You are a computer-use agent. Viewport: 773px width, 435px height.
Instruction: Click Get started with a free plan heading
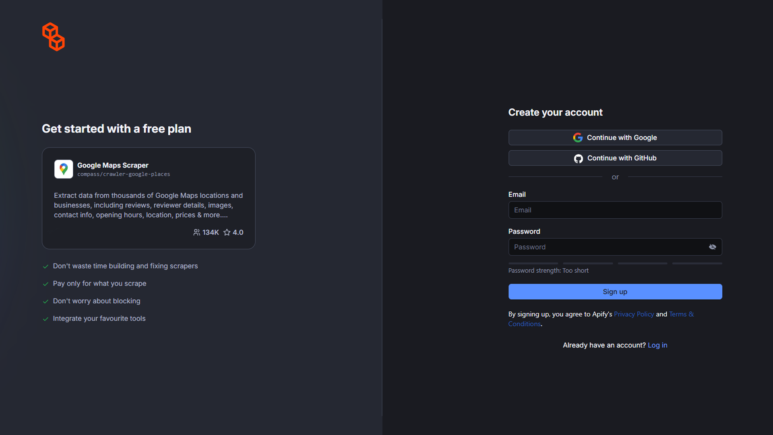[116, 129]
